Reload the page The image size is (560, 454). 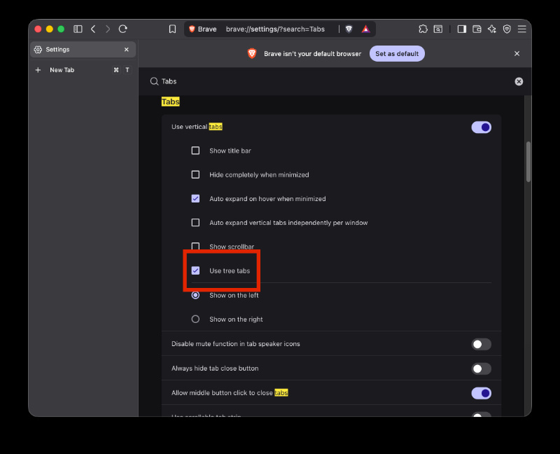point(123,29)
